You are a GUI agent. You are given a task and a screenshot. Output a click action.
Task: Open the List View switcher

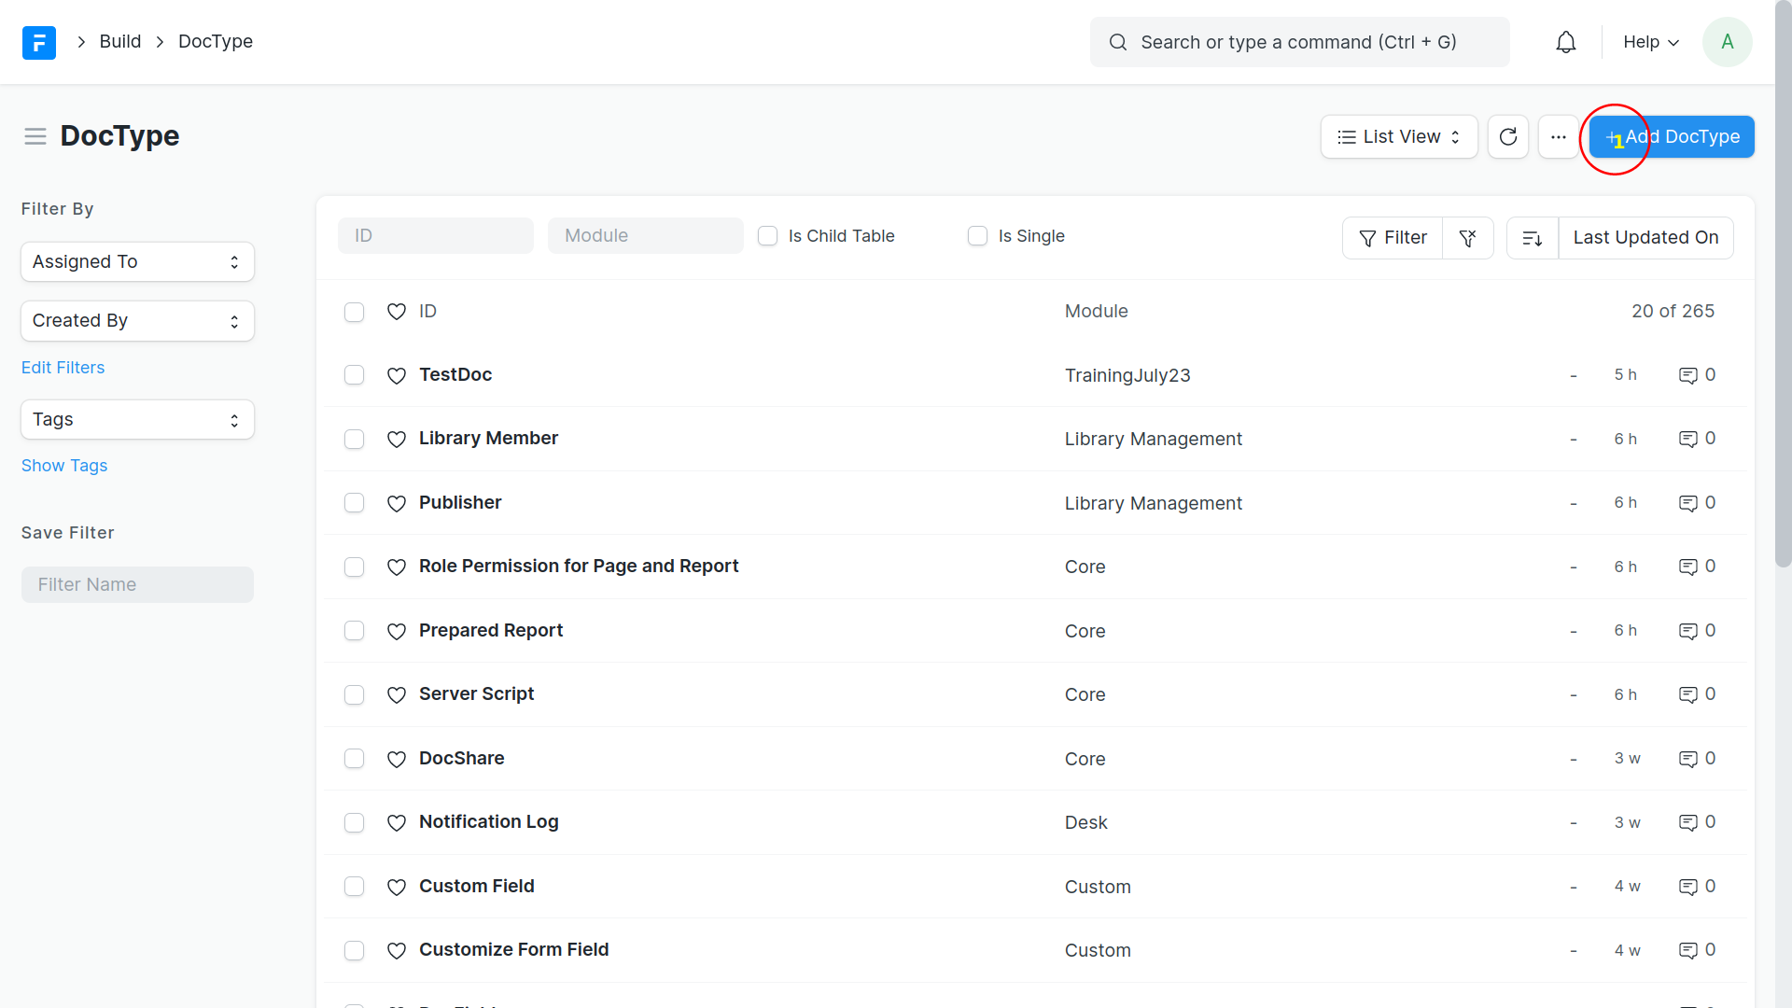pyautogui.click(x=1398, y=137)
